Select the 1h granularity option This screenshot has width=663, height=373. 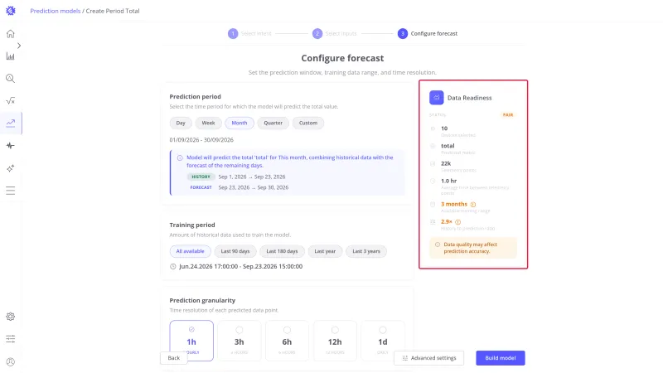click(191, 341)
